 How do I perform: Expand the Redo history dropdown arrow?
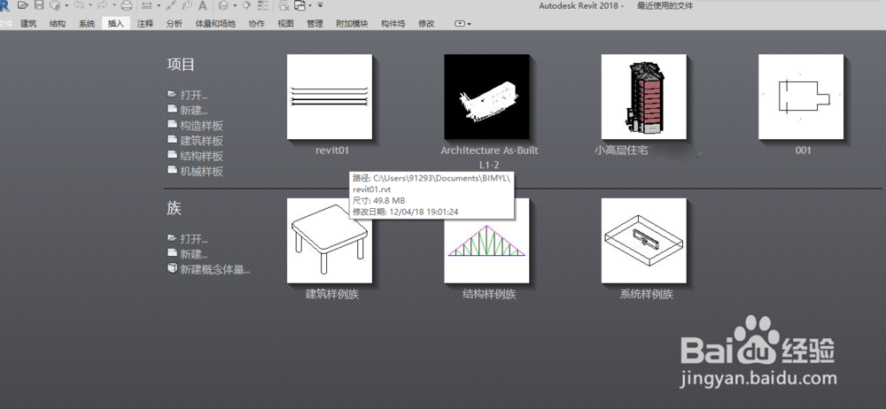pos(113,5)
